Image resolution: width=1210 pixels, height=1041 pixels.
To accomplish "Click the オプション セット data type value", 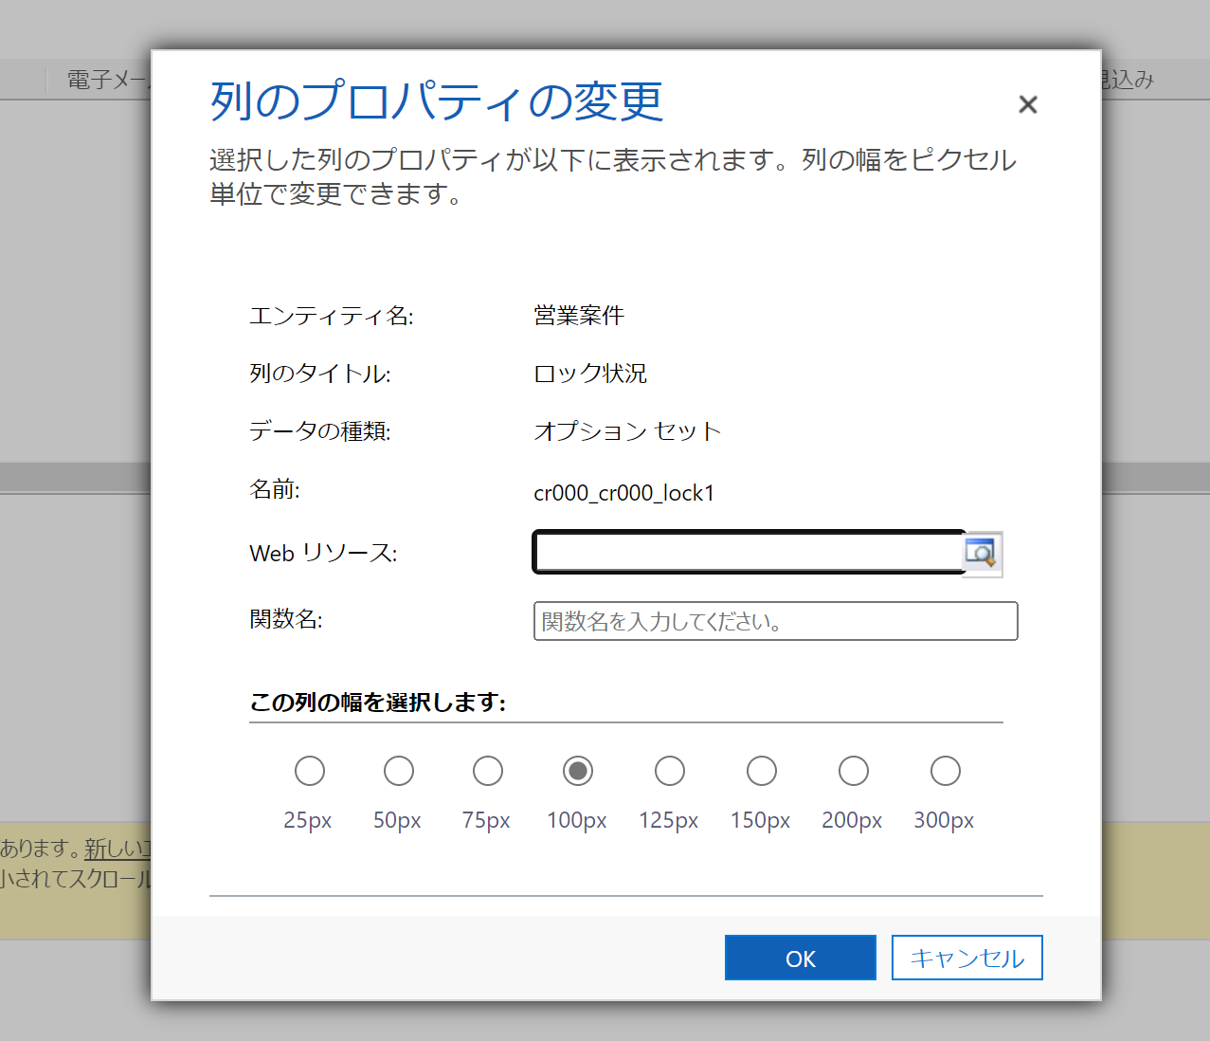I will pos(627,431).
